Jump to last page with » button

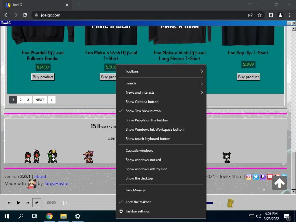point(51,100)
